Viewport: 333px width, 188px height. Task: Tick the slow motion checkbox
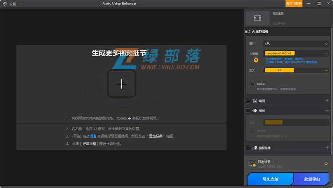[x=252, y=131]
